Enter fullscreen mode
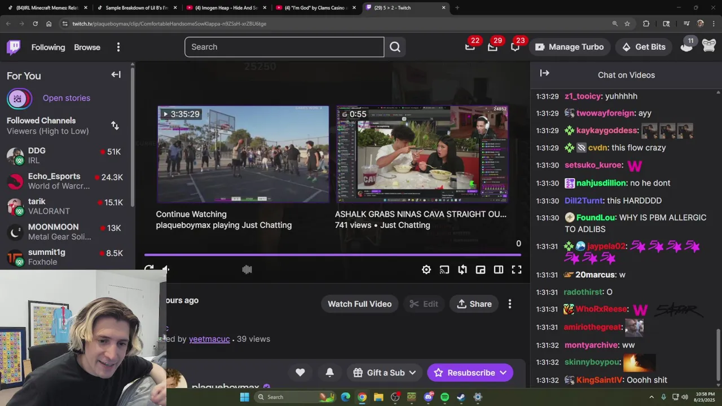The width and height of the screenshot is (722, 406). [517, 270]
